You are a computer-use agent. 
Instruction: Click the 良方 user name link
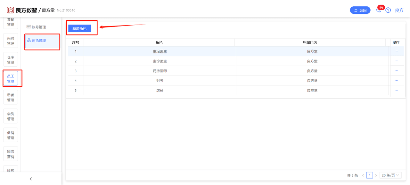[x=399, y=10]
